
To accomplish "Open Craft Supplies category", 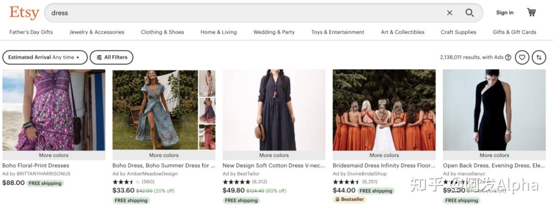I will (x=458, y=32).
